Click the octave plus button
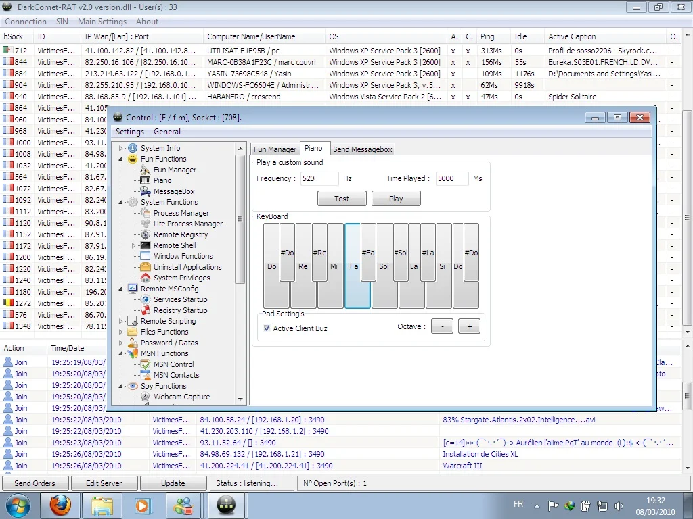This screenshot has height=519, width=693. coord(469,326)
